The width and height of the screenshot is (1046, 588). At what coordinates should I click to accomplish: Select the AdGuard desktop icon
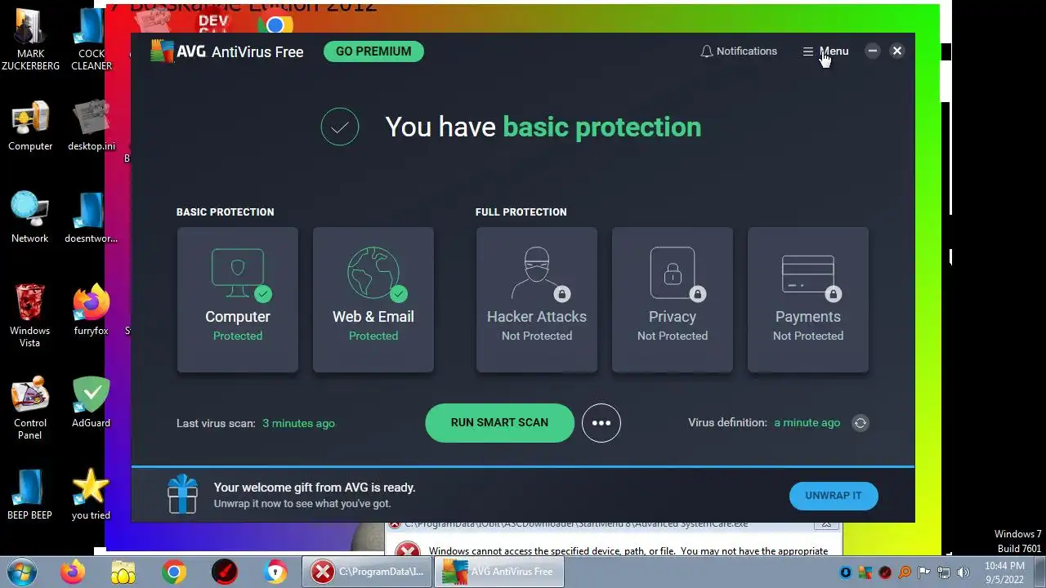91,402
